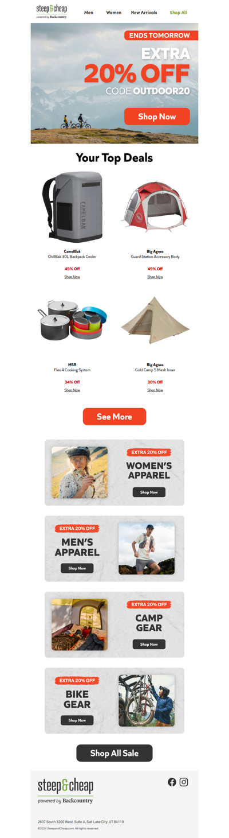Image resolution: width=229 pixels, height=838 pixels.
Task: Open the Facebook icon in footer
Action: pyautogui.click(x=172, y=782)
